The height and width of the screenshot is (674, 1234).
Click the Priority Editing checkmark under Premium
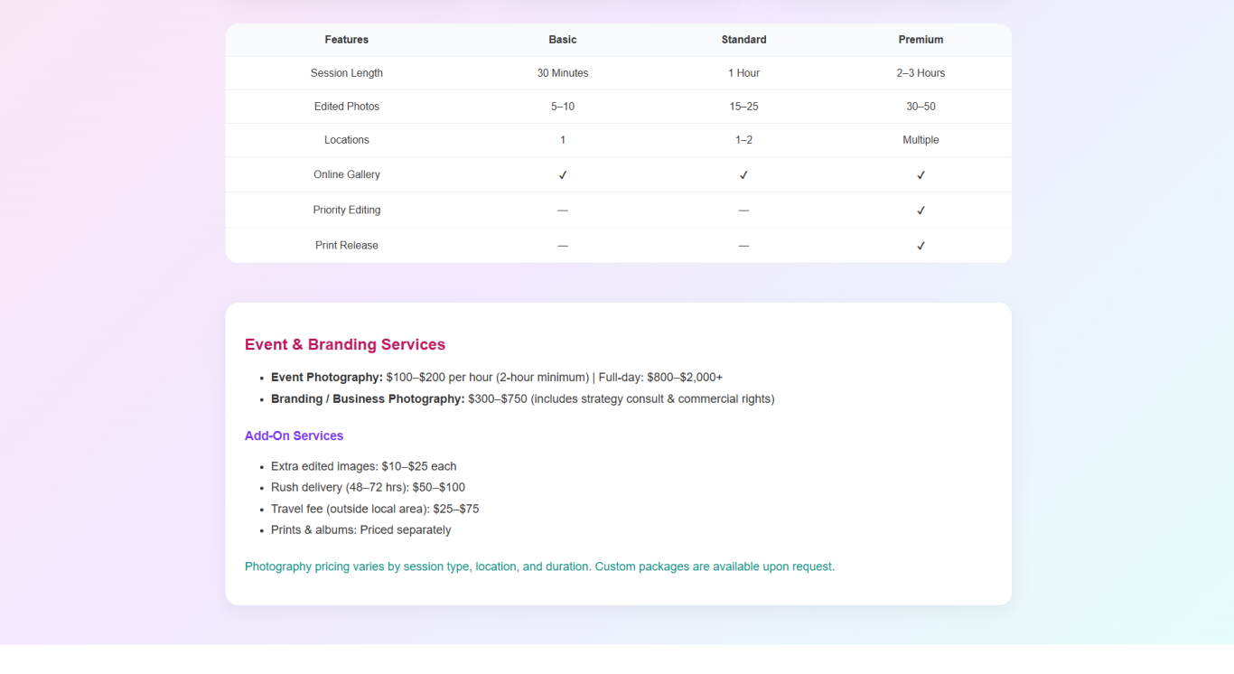pos(921,211)
